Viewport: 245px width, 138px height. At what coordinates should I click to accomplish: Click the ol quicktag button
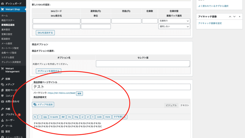(88, 117)
